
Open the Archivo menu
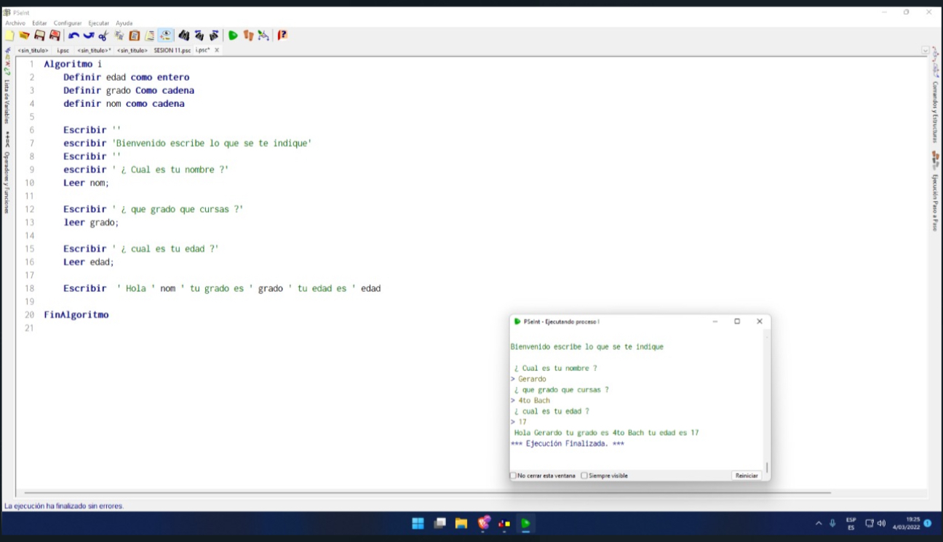pos(15,23)
